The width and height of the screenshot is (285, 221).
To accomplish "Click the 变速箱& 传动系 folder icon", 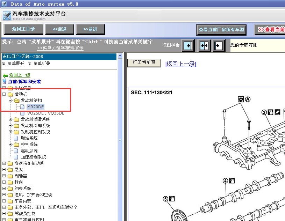I will 10,163.
